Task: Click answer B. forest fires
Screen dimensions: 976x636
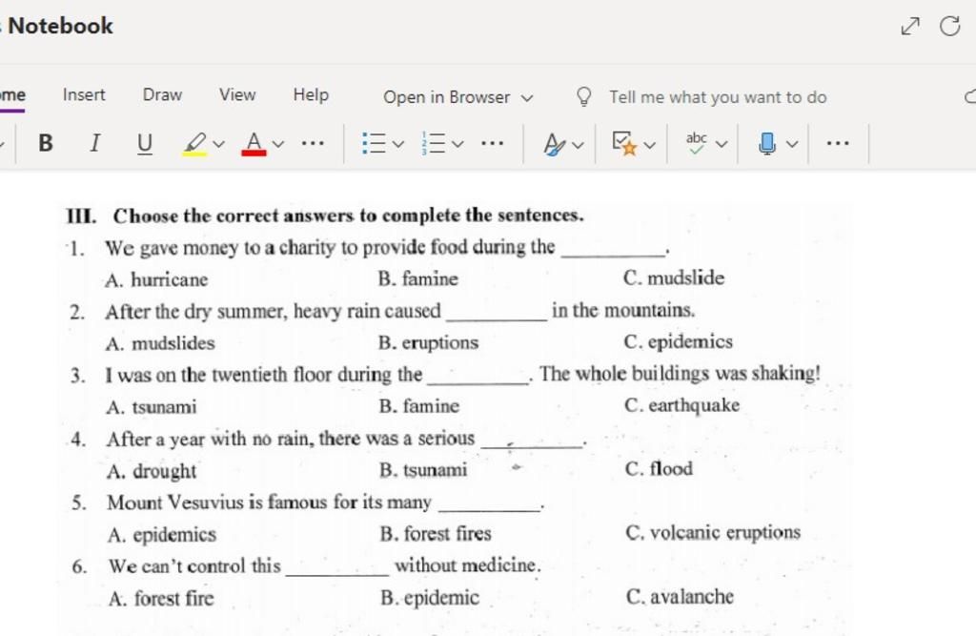Action: coord(436,534)
